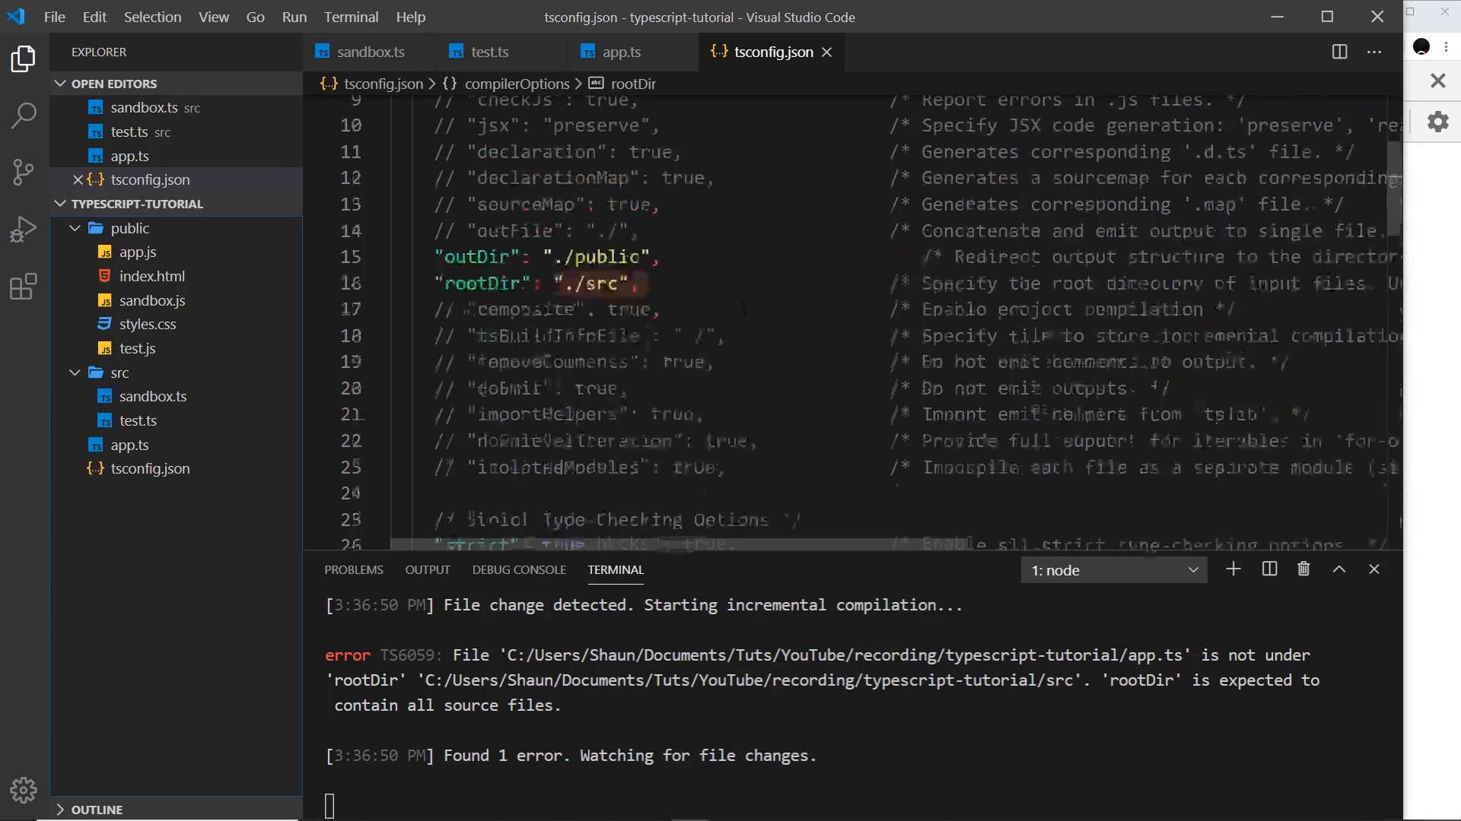Close tsconfig.json in Open Editors list
Image resolution: width=1461 pixels, height=821 pixels.
point(78,180)
